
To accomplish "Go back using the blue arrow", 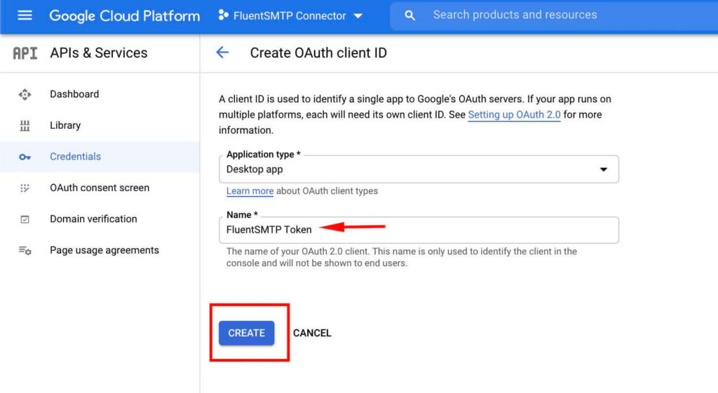I will tap(222, 53).
